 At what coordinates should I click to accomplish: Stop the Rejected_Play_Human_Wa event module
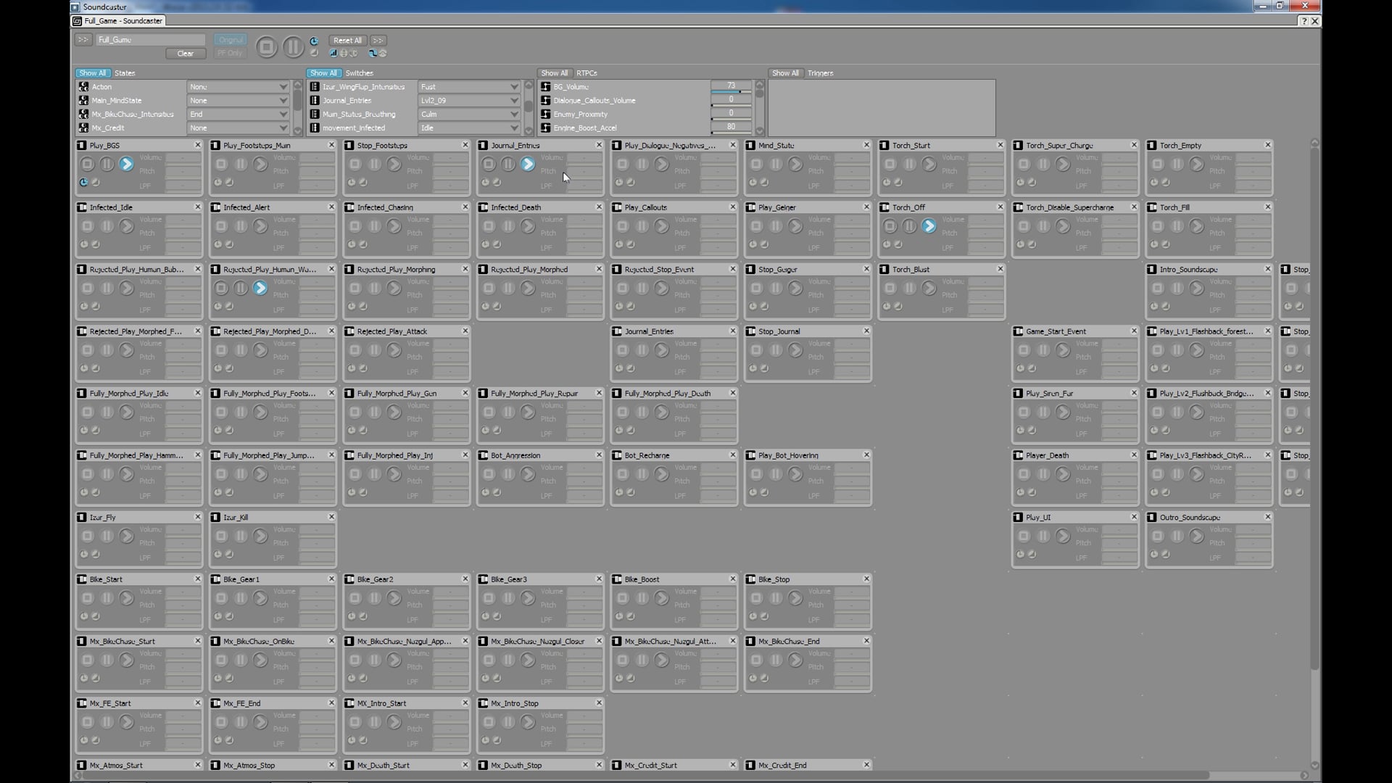[x=221, y=289]
